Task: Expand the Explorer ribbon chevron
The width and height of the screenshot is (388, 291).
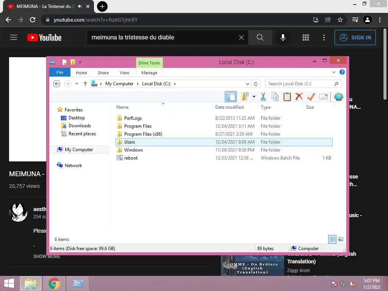Action: coord(333,72)
